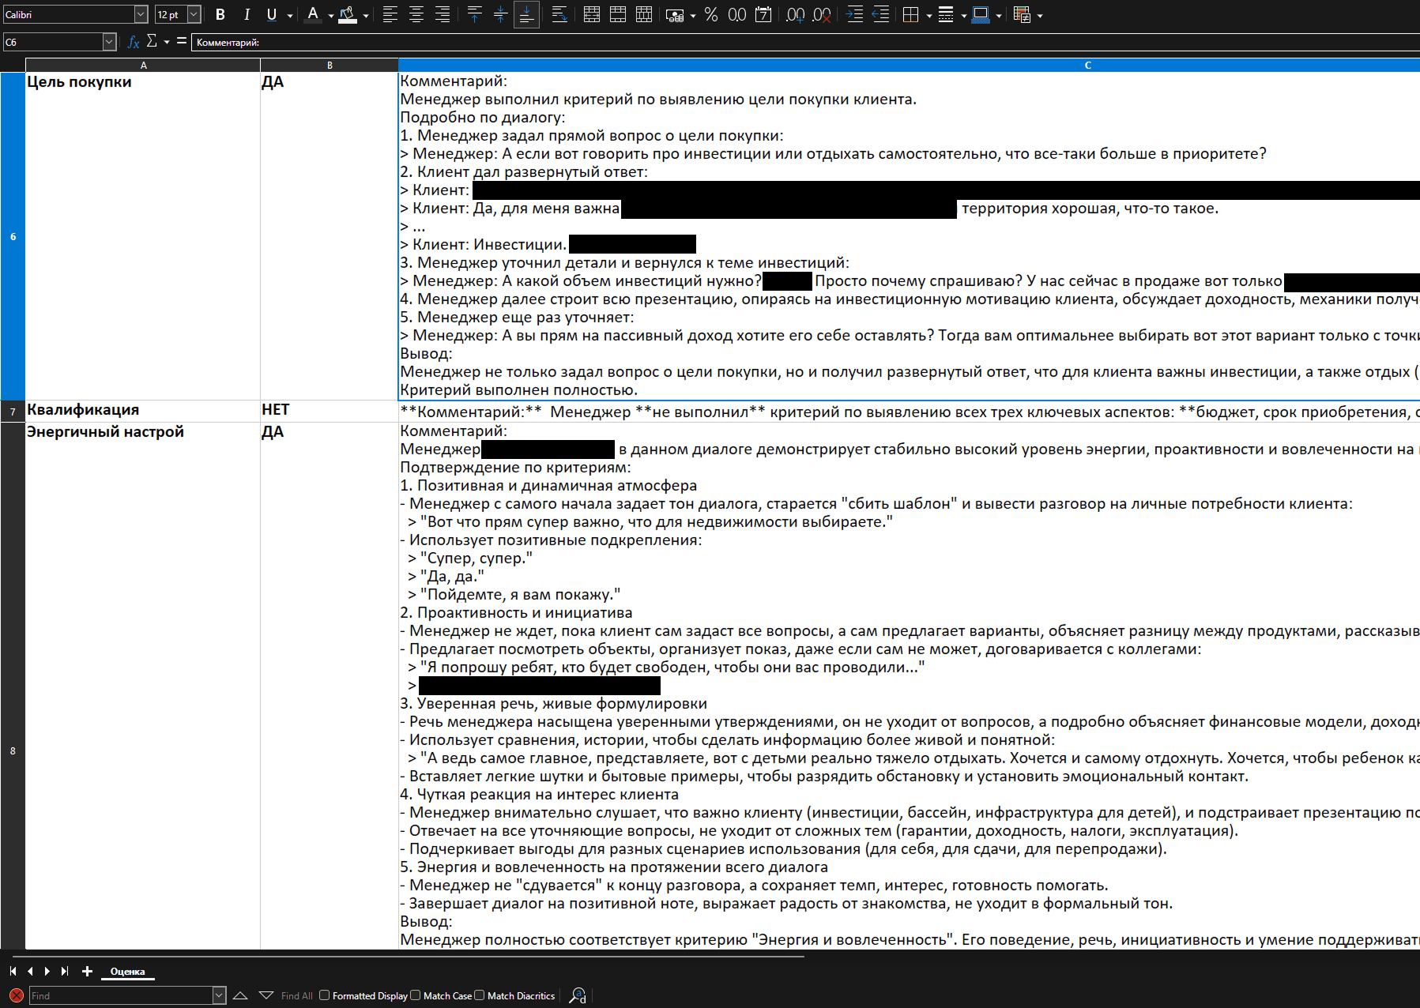Image resolution: width=1420 pixels, height=1008 pixels.
Task: Merge and center selected cells
Action: click(592, 14)
